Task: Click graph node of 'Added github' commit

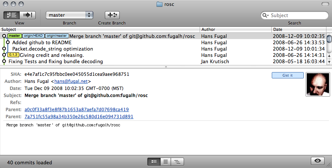Action: (8, 42)
